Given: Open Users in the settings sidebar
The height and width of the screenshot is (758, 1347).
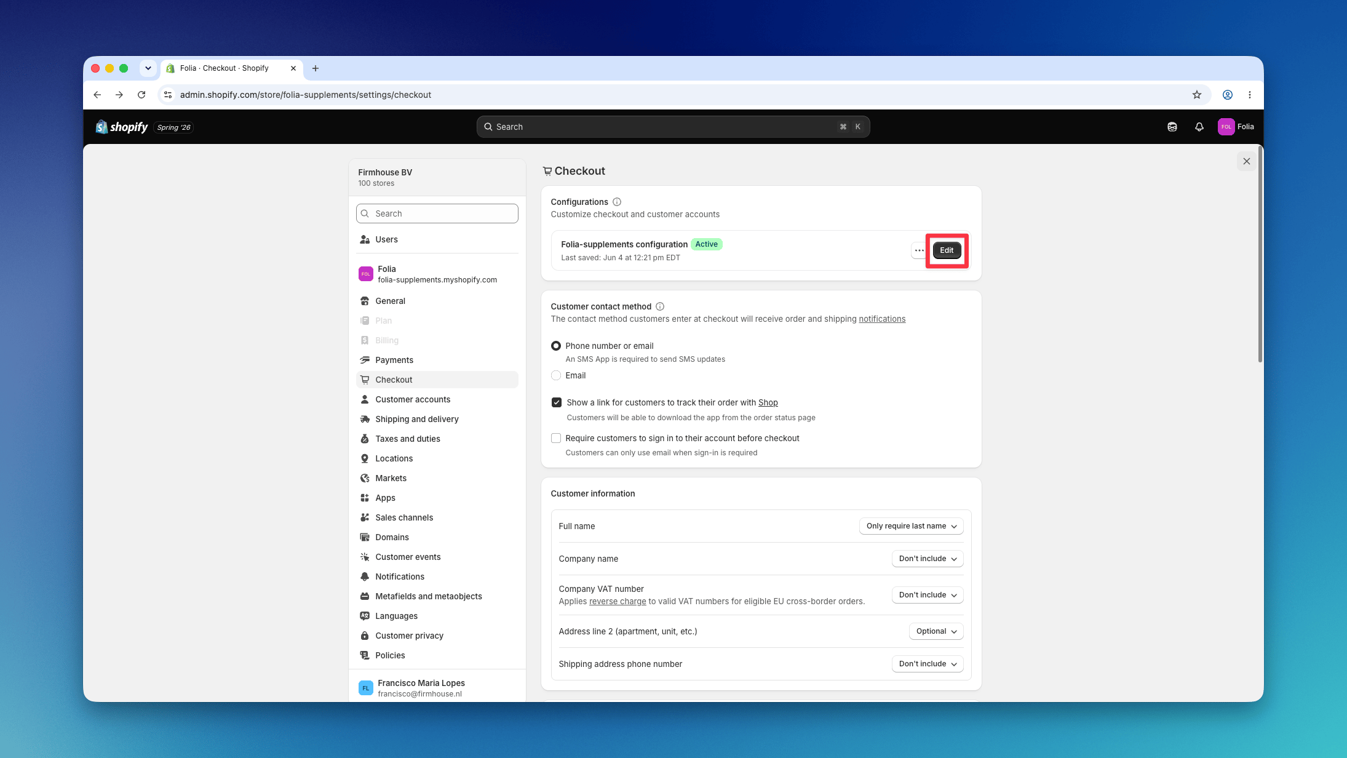Looking at the screenshot, I should click(437, 239).
